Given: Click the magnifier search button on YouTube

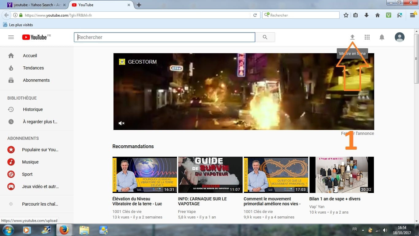Looking at the screenshot, I should click(265, 37).
